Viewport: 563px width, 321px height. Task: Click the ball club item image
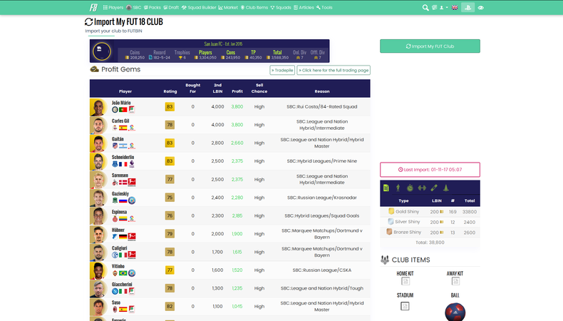coord(455,312)
